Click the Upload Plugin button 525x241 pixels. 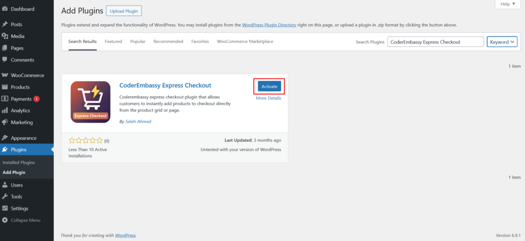pyautogui.click(x=124, y=11)
